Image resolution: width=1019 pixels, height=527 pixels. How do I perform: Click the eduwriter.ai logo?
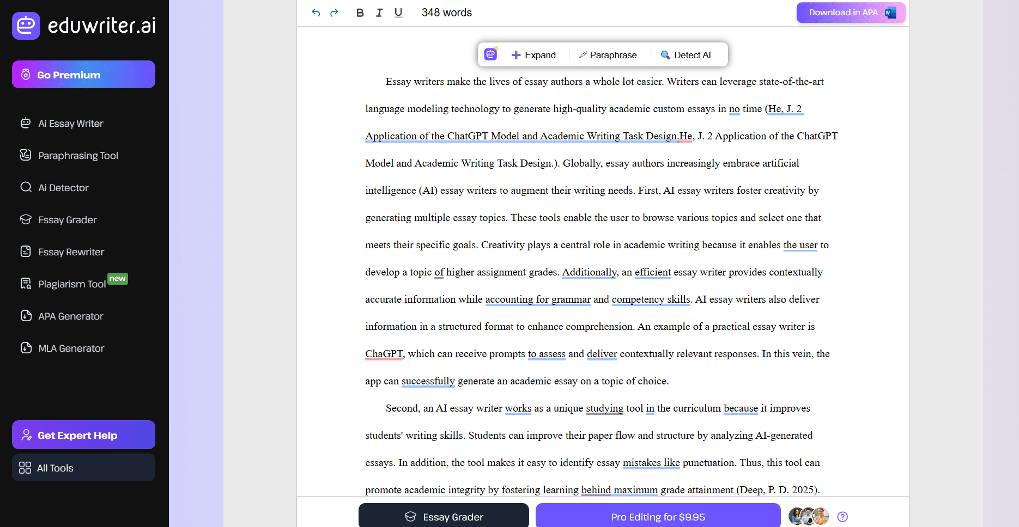coord(83,26)
